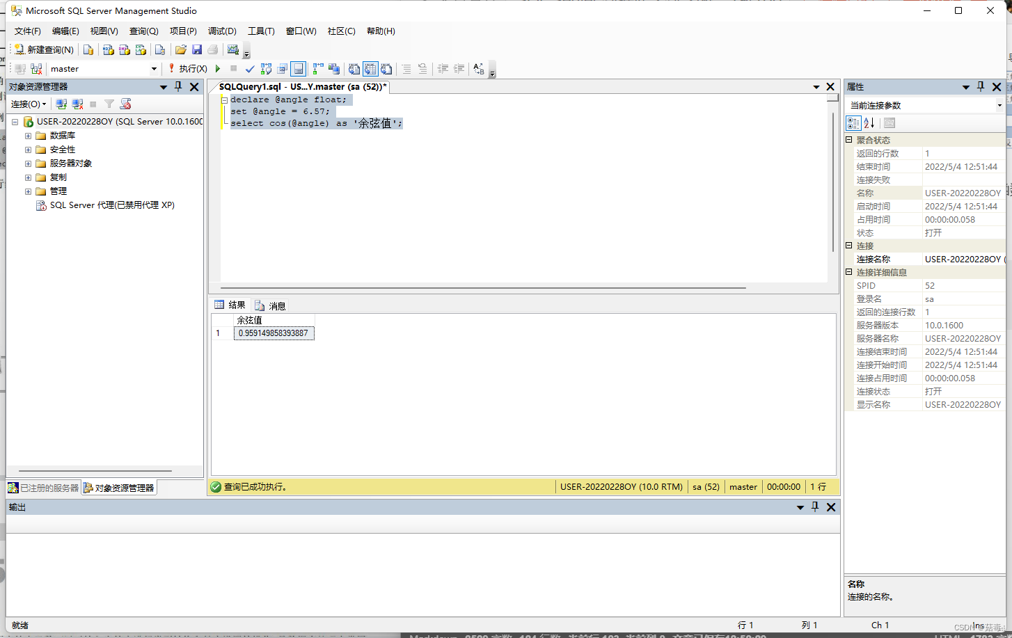
Task: Expand the 管理 folder node
Action: coord(28,191)
